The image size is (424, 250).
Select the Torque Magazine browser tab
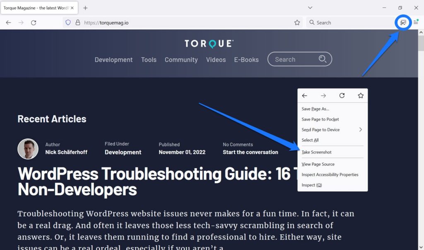pyautogui.click(x=39, y=8)
